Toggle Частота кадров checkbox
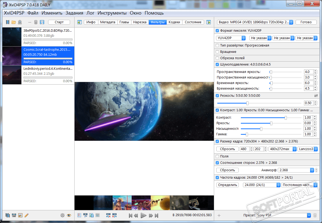Screen dimensions: 322x223 218,178
